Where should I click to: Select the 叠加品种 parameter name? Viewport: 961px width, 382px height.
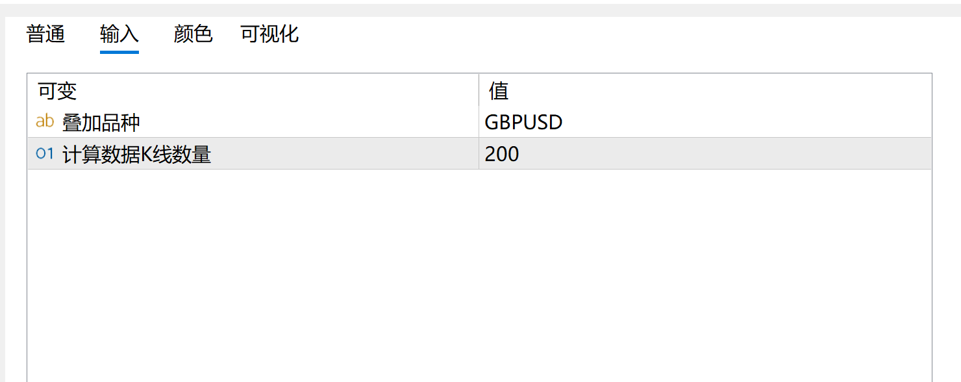[x=101, y=122]
